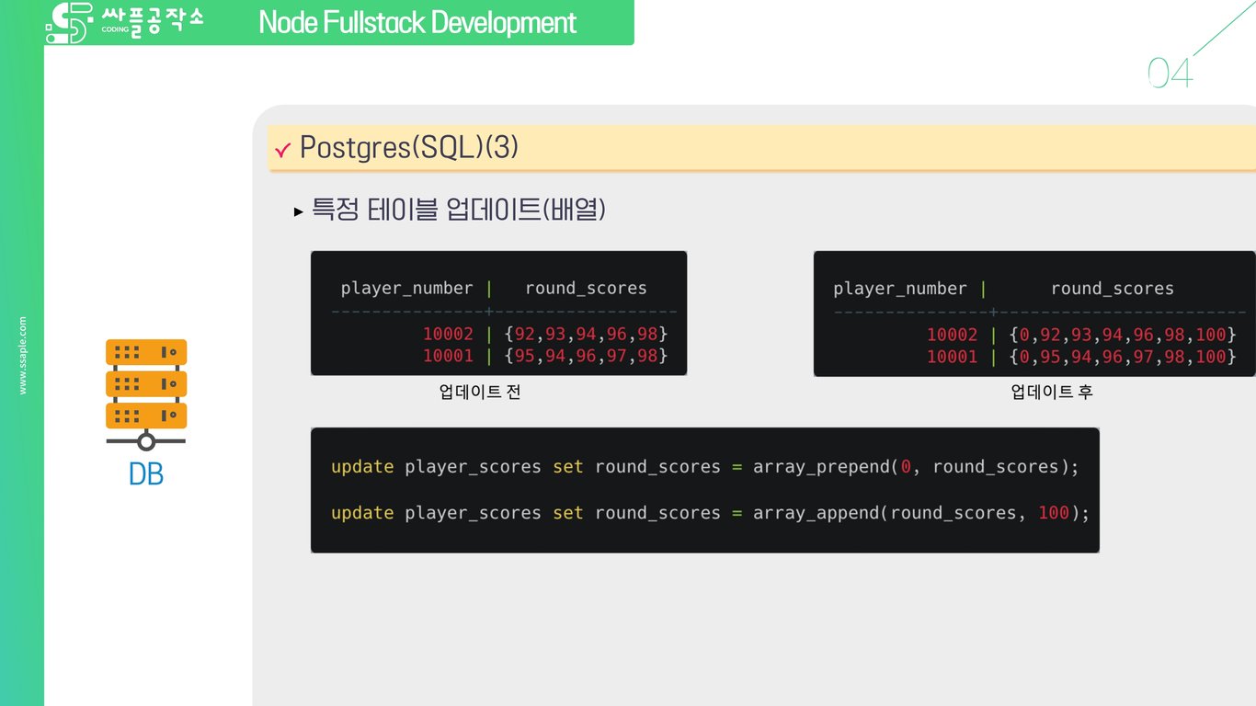1256x706 pixels.
Task: Click the red checkmark beside Postgres(SQL)(3)
Action: (282, 149)
